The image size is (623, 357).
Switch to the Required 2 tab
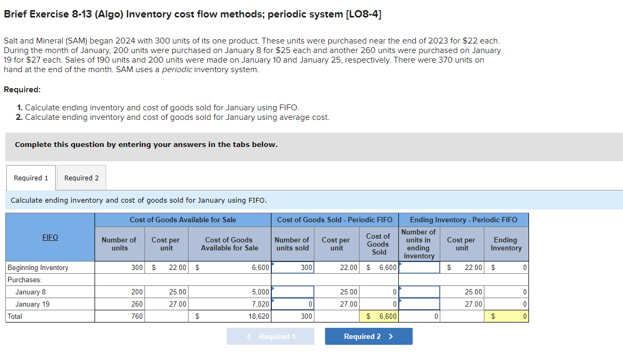[81, 178]
